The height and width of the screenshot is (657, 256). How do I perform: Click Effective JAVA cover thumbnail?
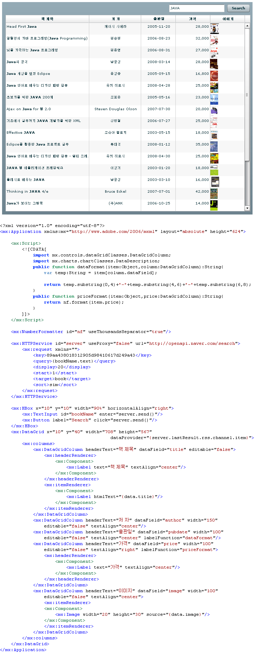214,135
